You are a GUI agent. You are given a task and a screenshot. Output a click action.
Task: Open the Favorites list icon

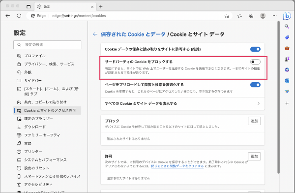click(239, 16)
